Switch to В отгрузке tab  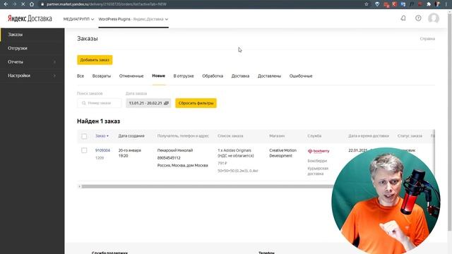click(184, 76)
